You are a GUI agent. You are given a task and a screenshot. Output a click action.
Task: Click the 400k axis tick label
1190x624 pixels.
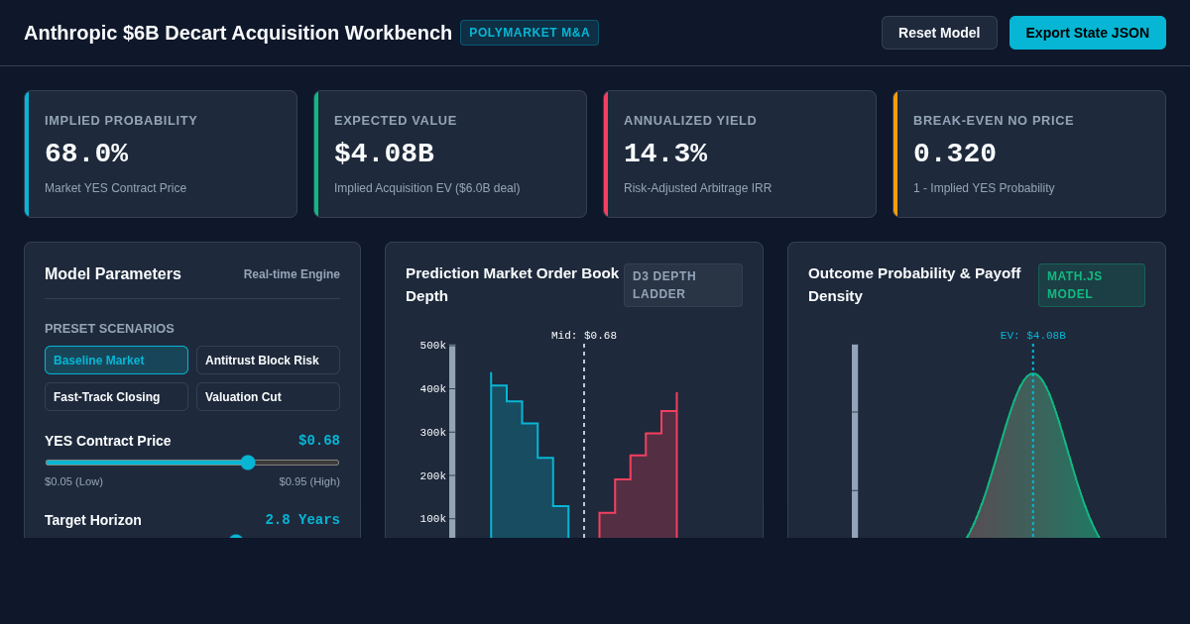(x=433, y=389)
